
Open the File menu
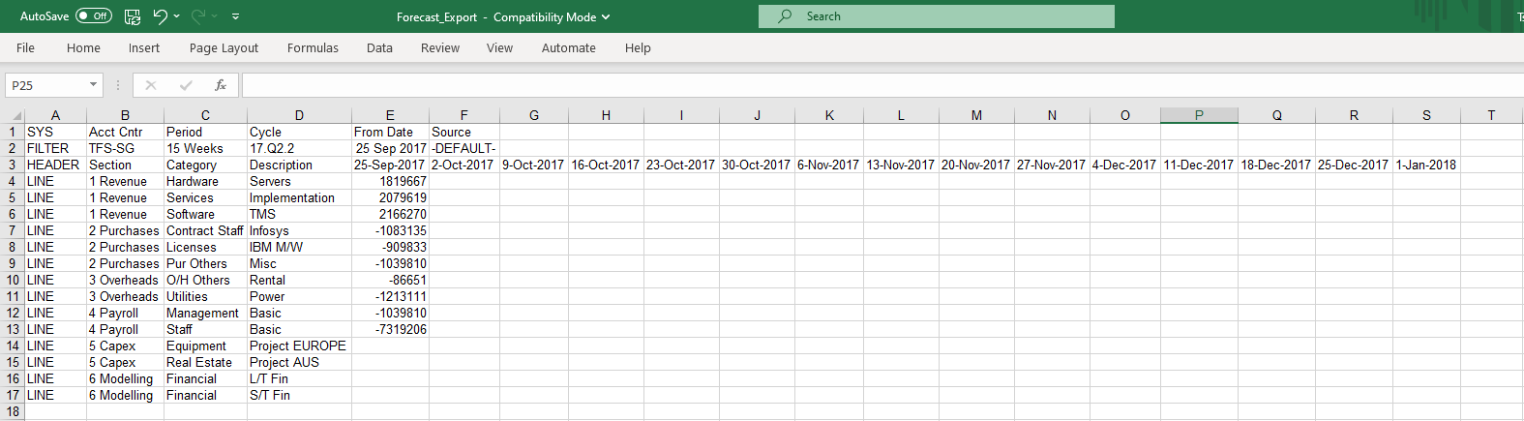pyautogui.click(x=25, y=48)
